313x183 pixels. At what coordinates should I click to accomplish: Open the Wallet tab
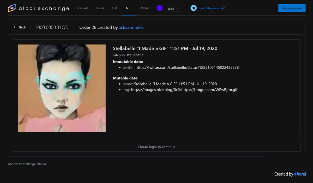coord(144,8)
